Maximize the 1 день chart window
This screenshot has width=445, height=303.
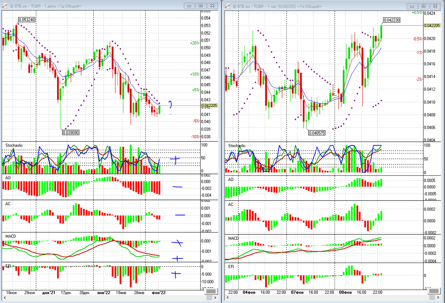[x=201, y=6]
